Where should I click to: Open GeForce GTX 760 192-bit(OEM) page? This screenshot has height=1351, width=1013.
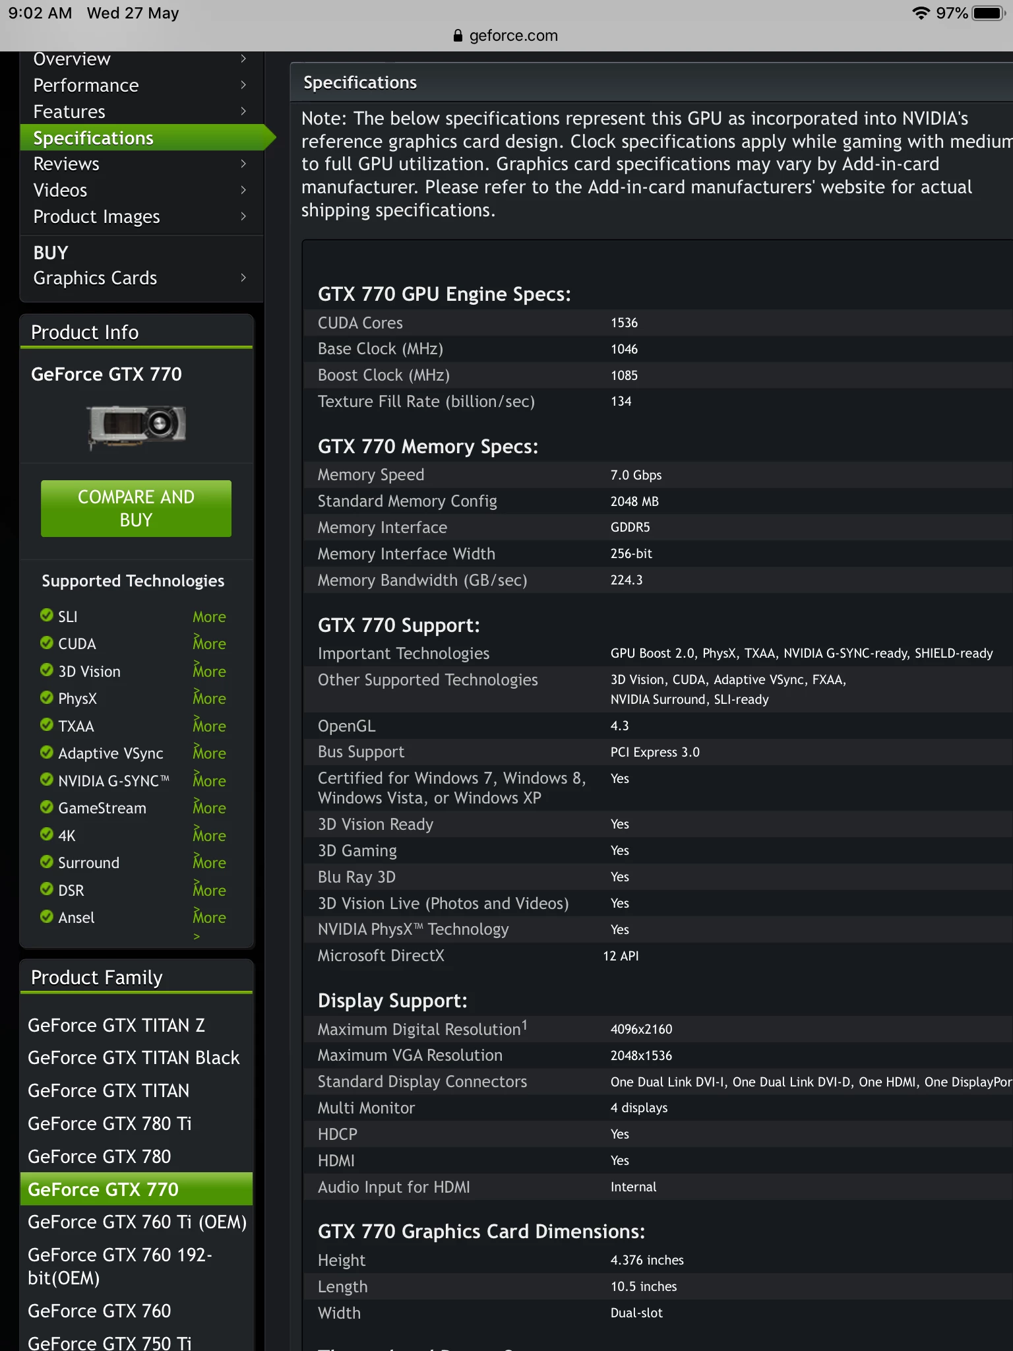click(x=120, y=1267)
